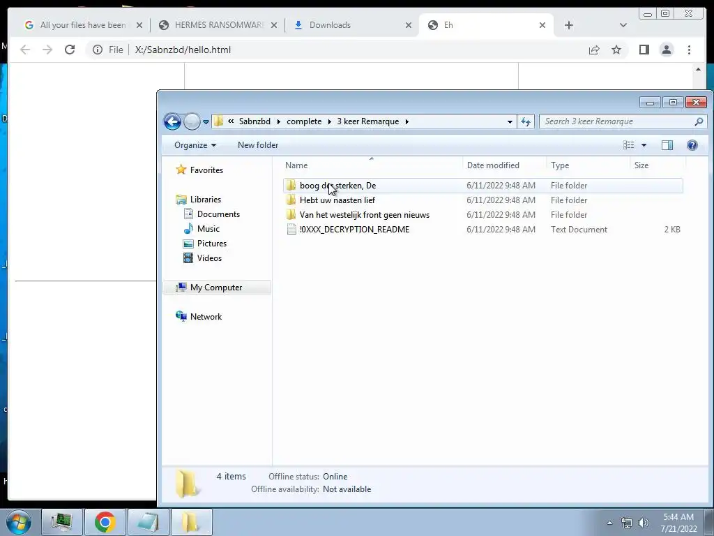The height and width of the screenshot is (536, 714).
Task: Bookmark this page star icon
Action: click(x=616, y=50)
